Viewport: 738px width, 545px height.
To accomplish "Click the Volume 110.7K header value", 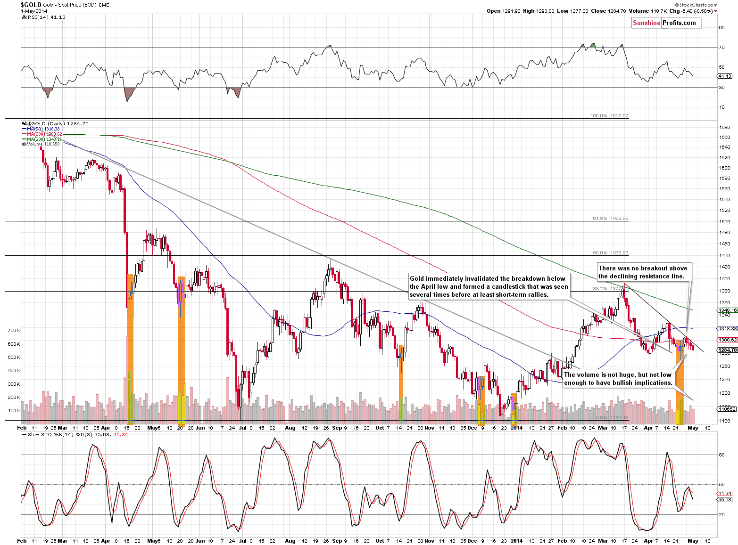I will coord(647,11).
